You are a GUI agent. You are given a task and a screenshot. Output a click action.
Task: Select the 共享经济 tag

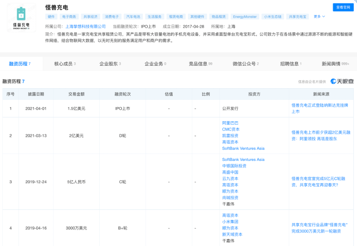[x=90, y=17]
